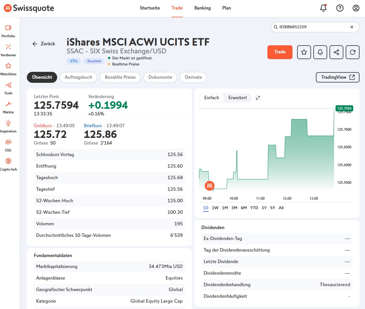Click the Swissquote logo
Screen dimensions: 365x309
coord(29,8)
